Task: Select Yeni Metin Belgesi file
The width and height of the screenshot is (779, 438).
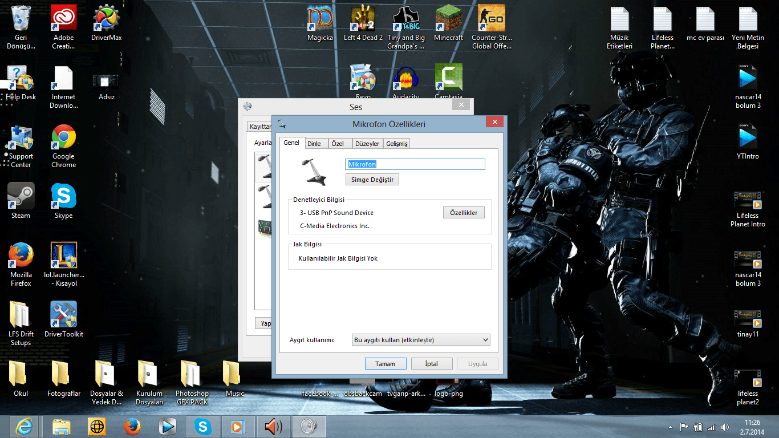Action: [x=748, y=27]
